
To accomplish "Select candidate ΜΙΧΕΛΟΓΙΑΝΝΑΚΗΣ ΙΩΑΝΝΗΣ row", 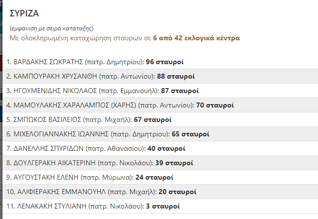I will point(160,134).
